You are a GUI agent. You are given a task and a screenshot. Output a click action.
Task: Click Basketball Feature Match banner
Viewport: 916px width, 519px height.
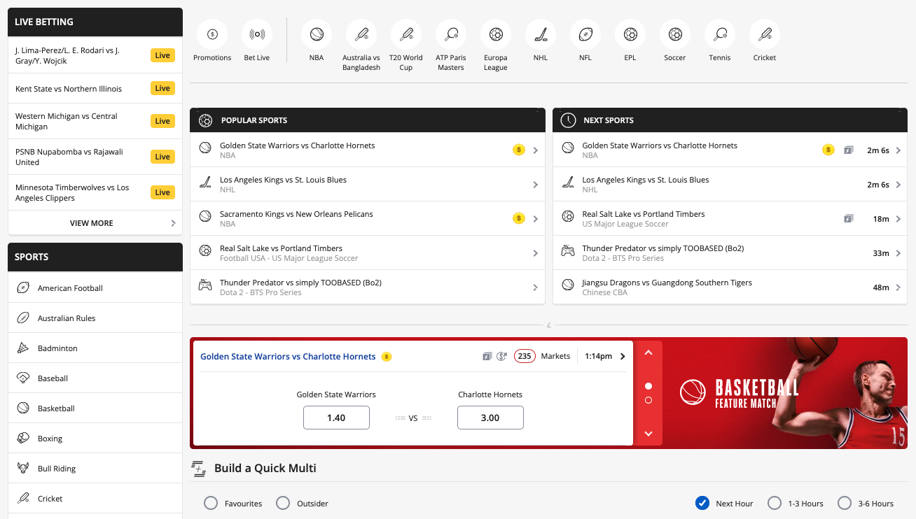(784, 393)
